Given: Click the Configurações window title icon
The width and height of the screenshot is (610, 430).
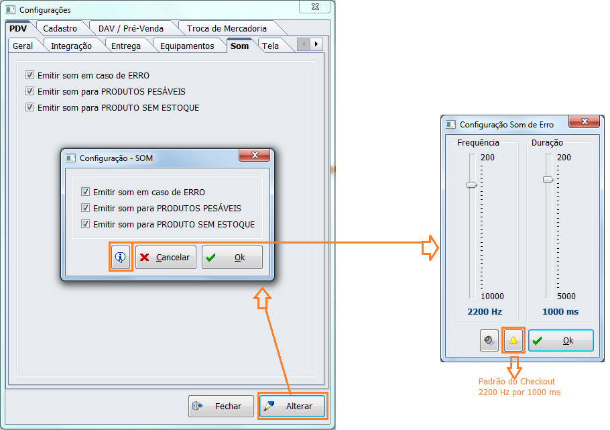Looking at the screenshot, I should coord(10,10).
